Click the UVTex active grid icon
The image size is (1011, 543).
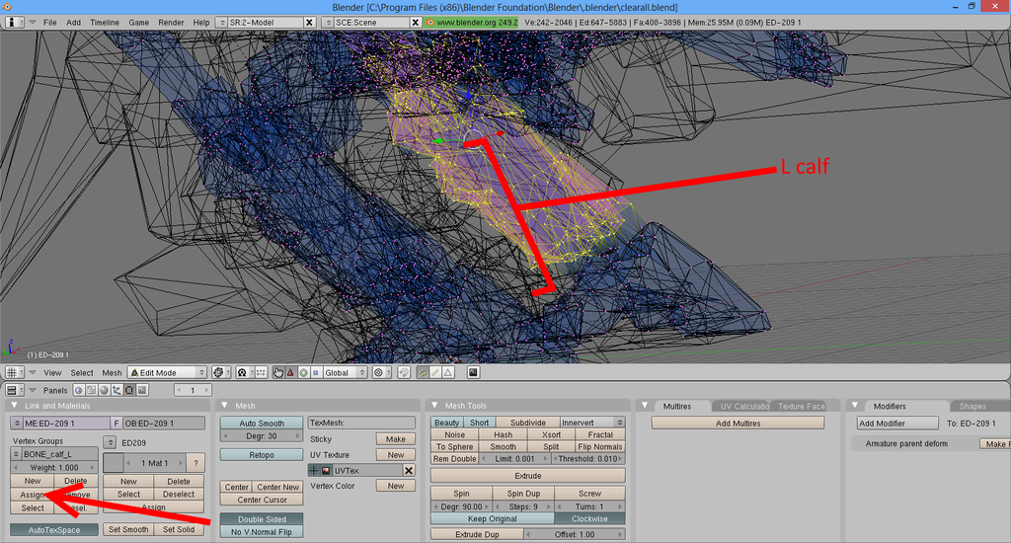[x=315, y=471]
